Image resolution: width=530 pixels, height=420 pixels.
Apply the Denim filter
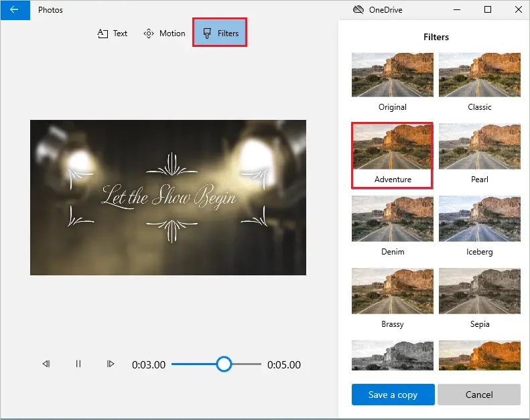[x=392, y=220]
